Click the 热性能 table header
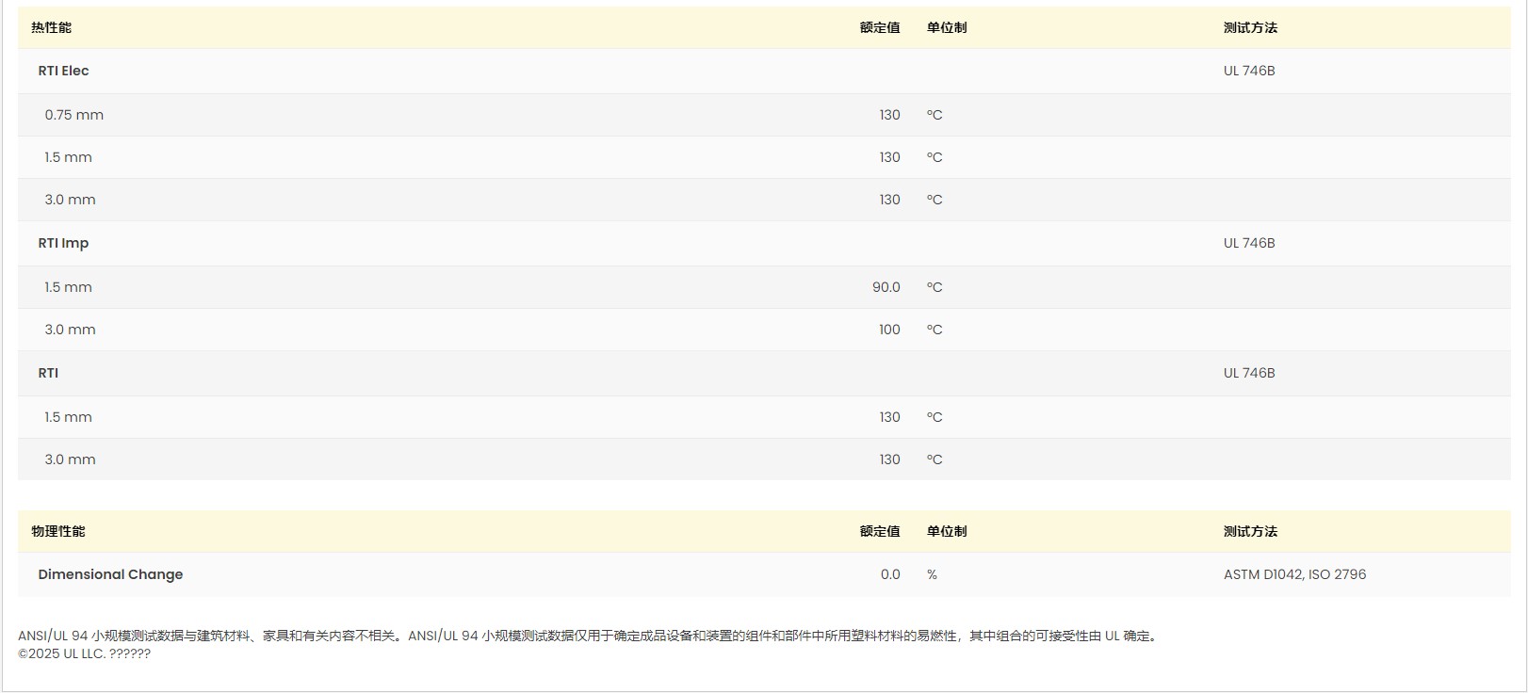 [x=51, y=28]
